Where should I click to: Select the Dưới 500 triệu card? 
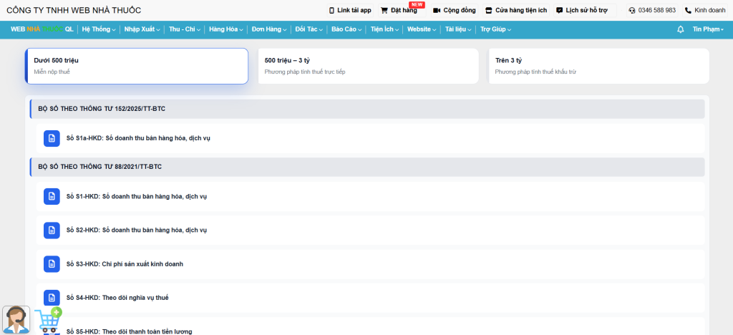(x=137, y=66)
